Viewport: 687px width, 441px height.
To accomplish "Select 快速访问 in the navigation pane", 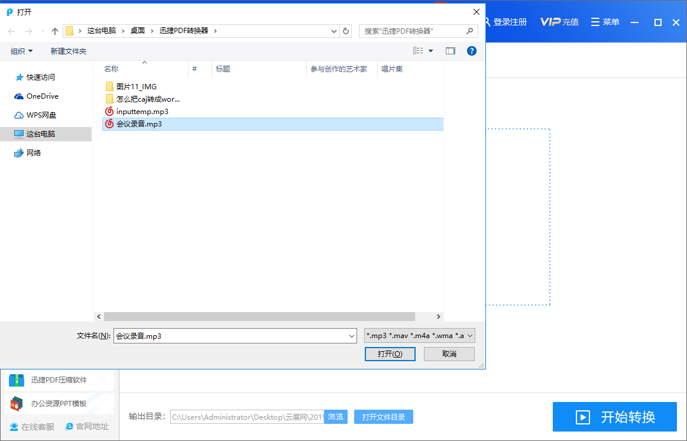I will coord(41,77).
